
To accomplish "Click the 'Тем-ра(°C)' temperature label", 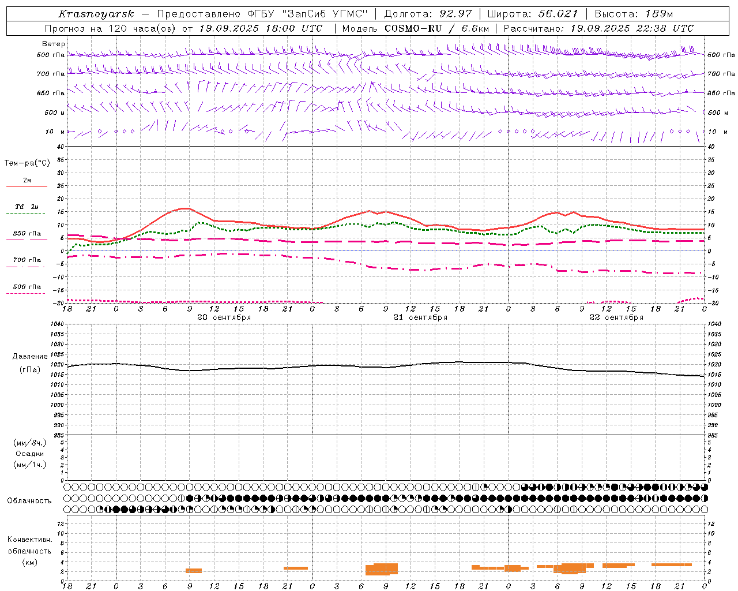I will point(27,163).
